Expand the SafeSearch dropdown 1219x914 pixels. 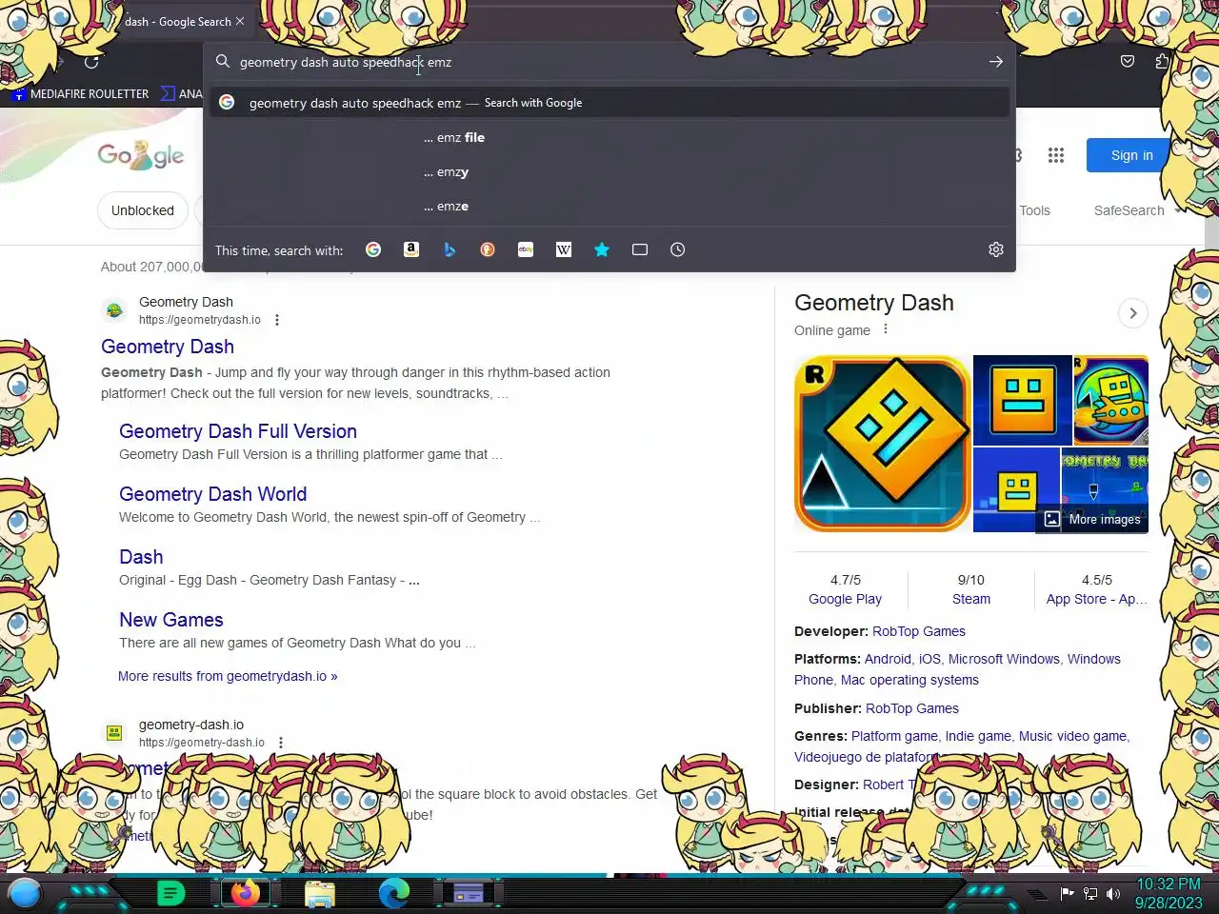pos(1137,210)
